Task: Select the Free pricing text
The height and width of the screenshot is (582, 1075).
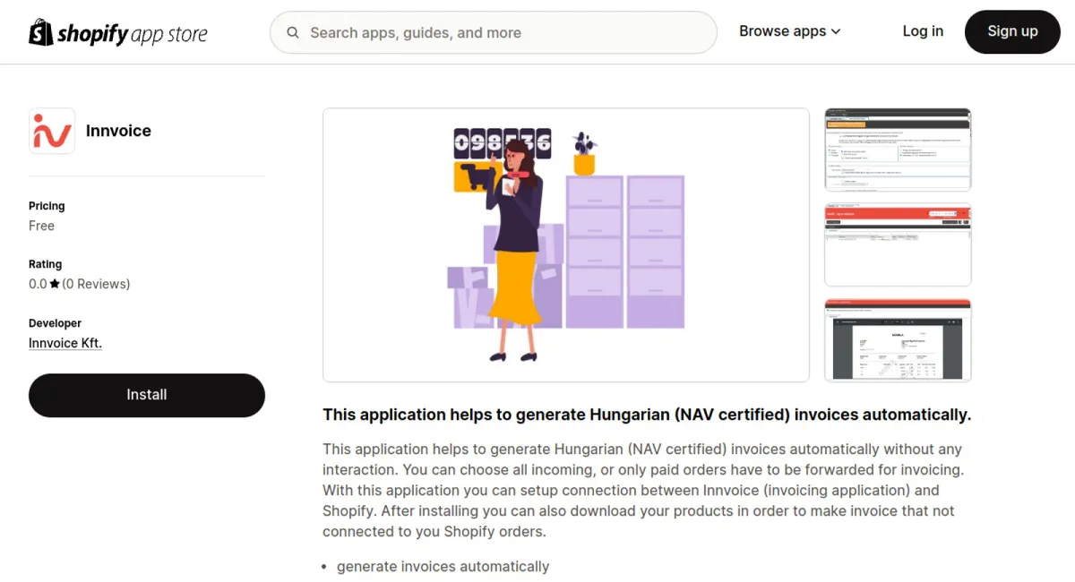Action: (x=42, y=226)
